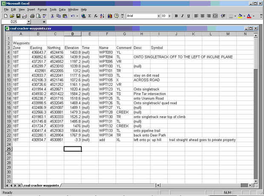Click the Name Box showing D25

pos(14,22)
